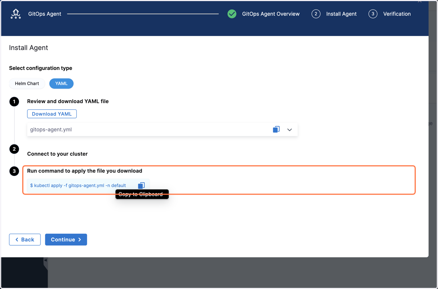Click the GitOps Agent logo icon

point(16,14)
